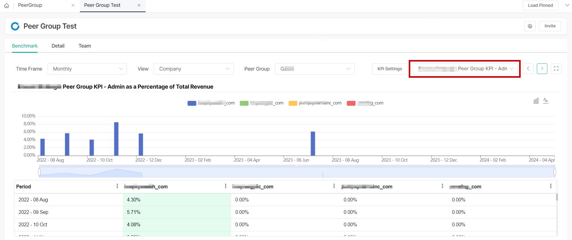Expand the Peer Group KPI selector dropdown
This screenshot has height=240, width=572.
pos(465,69)
